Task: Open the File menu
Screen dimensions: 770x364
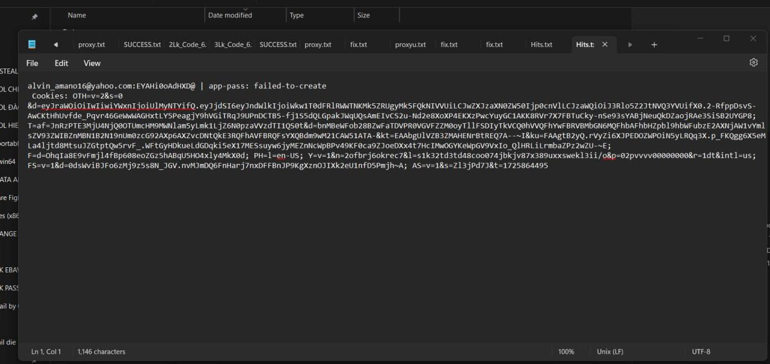Action: (x=32, y=63)
